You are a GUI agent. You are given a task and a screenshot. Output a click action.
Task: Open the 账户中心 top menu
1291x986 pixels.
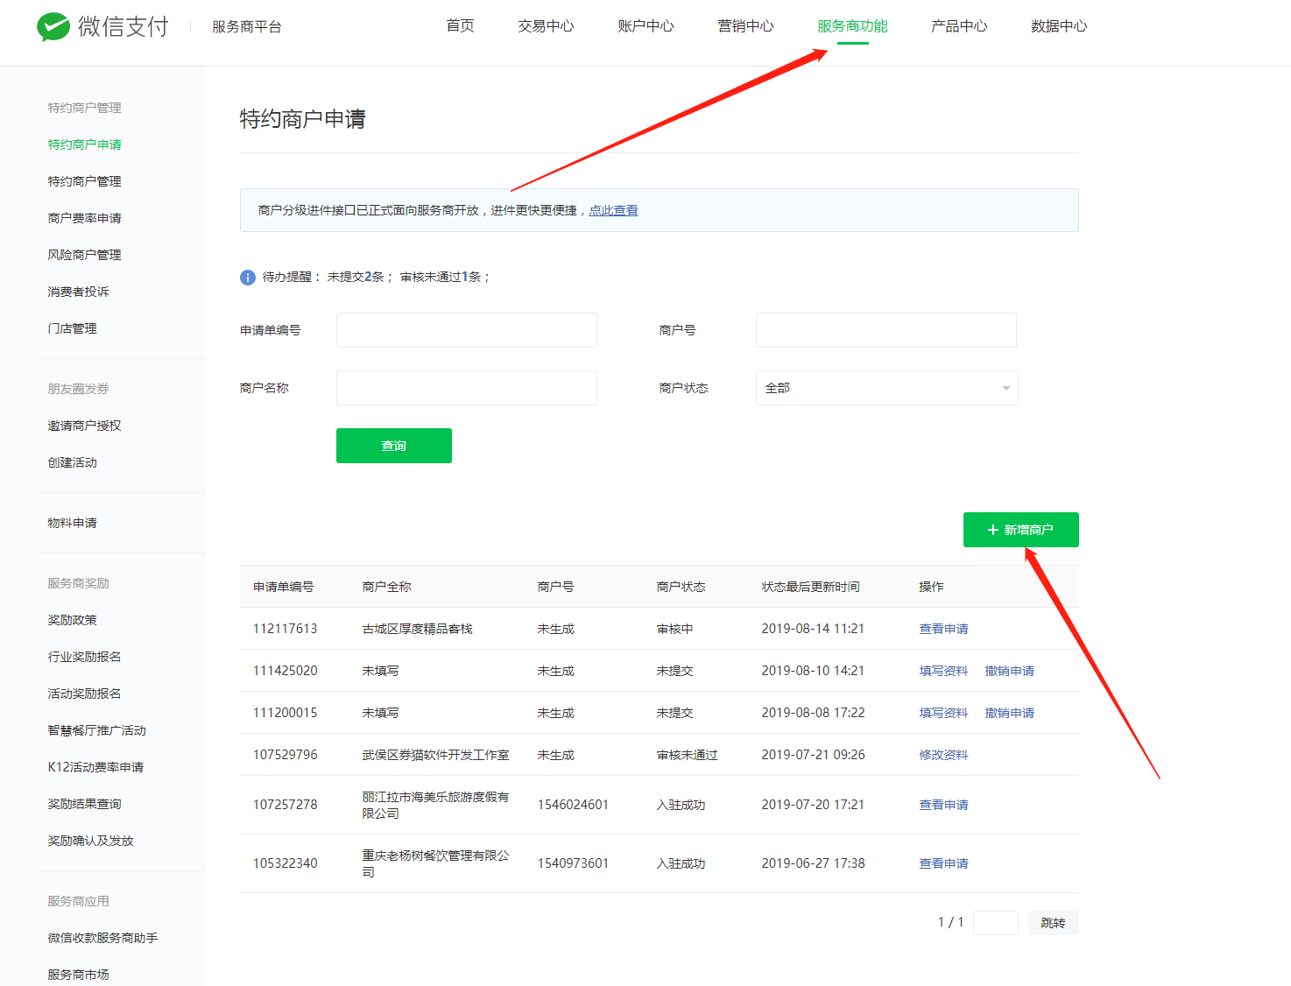645,26
